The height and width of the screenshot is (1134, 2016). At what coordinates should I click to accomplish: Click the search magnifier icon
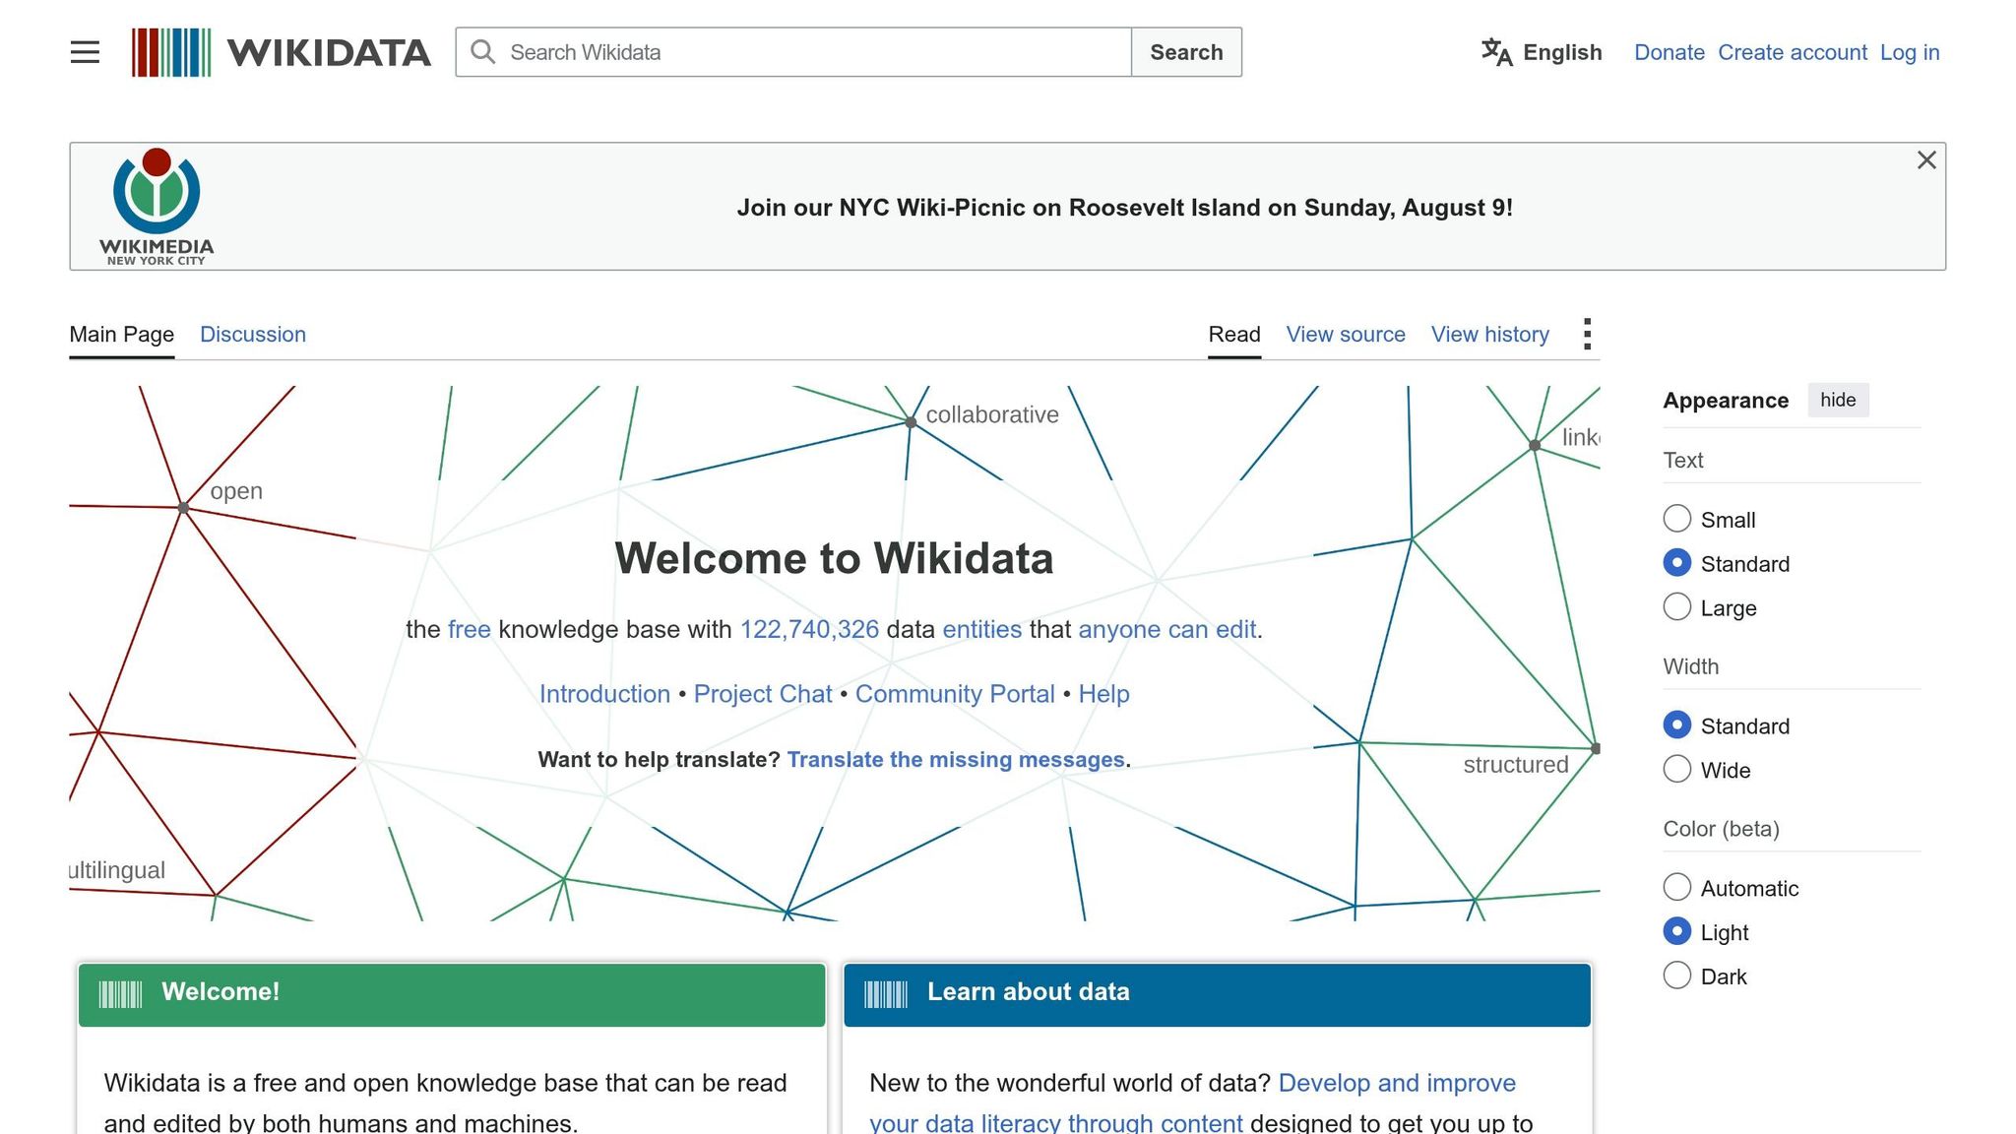pos(482,52)
